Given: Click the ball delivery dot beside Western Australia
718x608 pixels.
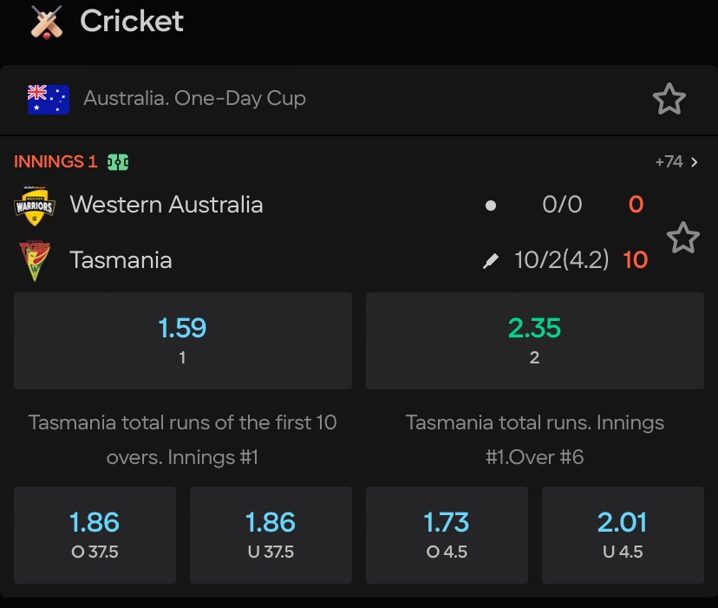Looking at the screenshot, I should [491, 206].
